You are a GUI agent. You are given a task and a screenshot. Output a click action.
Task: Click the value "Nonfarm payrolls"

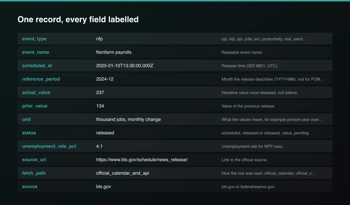coord(114,52)
